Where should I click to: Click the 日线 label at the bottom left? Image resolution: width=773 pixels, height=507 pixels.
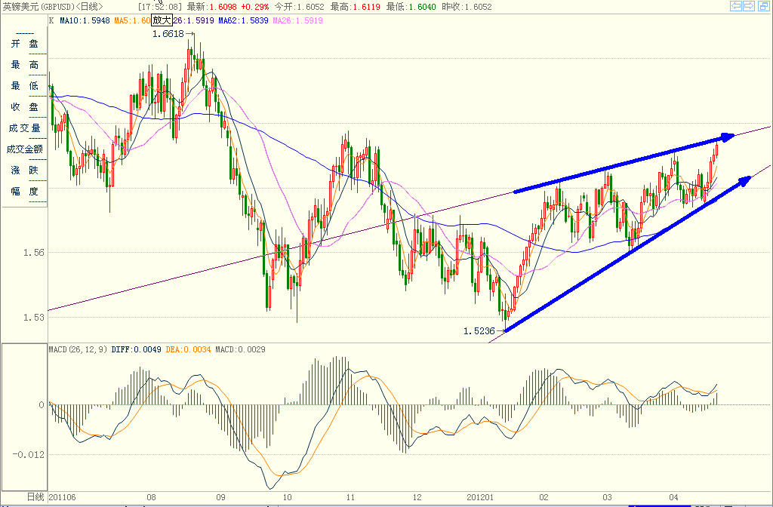(35, 497)
